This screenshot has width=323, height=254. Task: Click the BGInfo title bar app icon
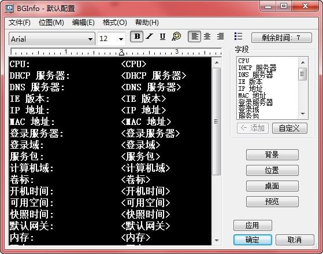point(9,8)
